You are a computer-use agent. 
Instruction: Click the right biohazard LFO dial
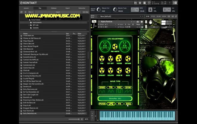(x=125, y=46)
